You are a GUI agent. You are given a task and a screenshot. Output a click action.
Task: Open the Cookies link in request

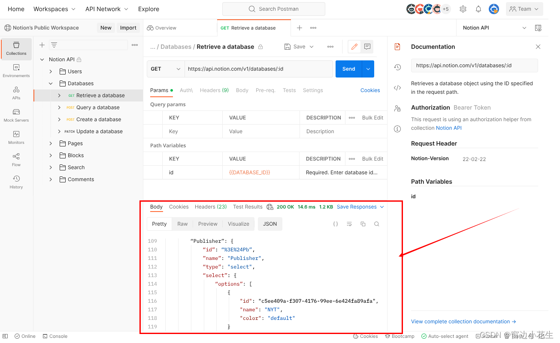click(370, 90)
